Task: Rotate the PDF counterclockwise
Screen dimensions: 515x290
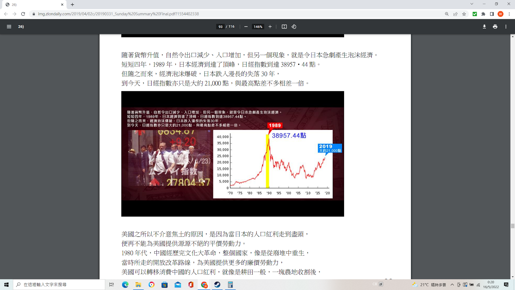Action: pos(294,27)
